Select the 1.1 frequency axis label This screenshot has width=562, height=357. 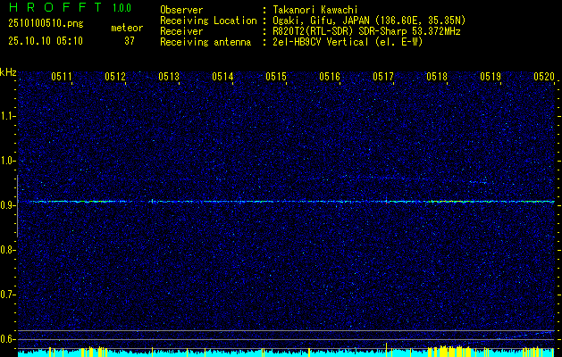point(8,116)
